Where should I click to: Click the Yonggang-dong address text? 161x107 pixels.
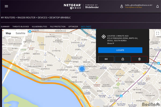[x=122, y=39]
